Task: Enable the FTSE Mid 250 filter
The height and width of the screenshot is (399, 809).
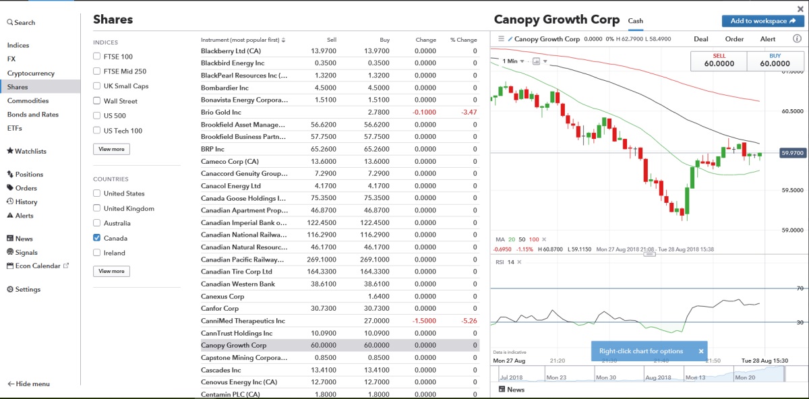Action: pos(98,71)
